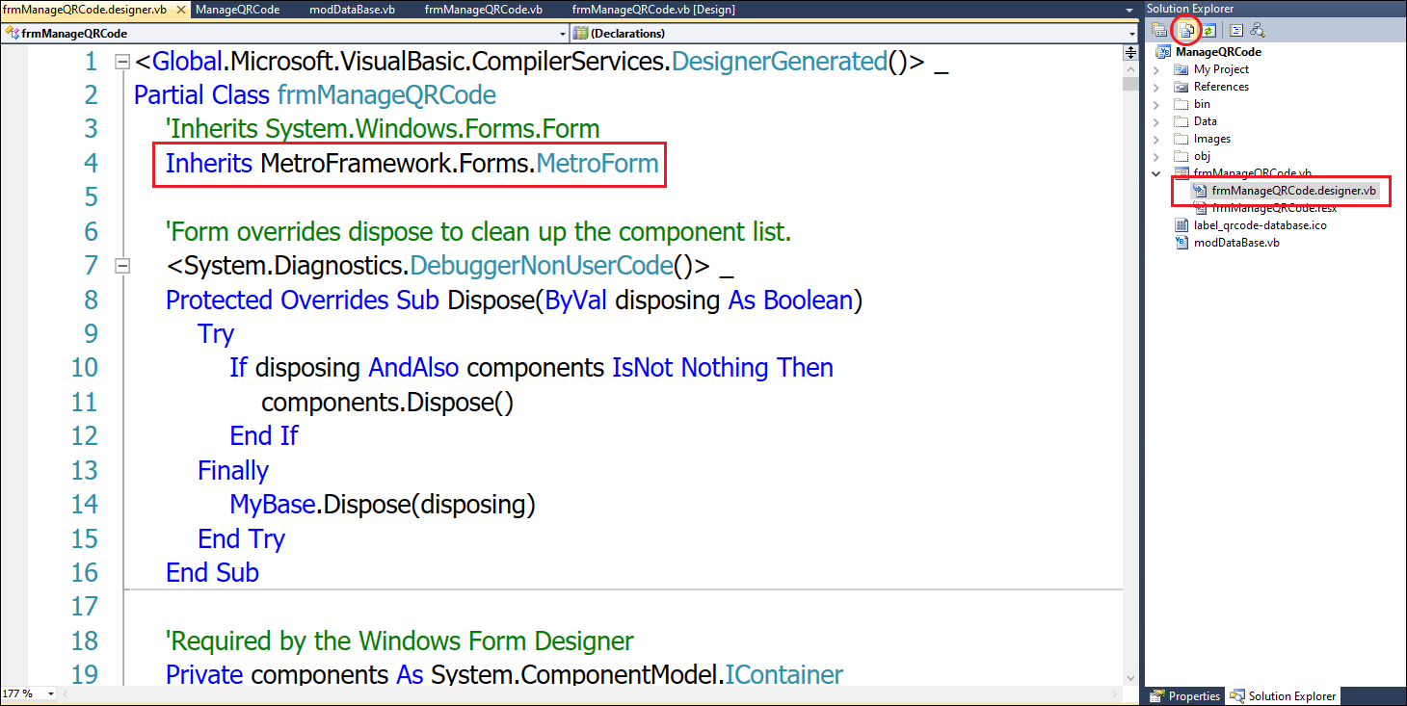Collapse the Dispose sub outline at line 7
This screenshot has width=1407, height=706.
tap(121, 265)
